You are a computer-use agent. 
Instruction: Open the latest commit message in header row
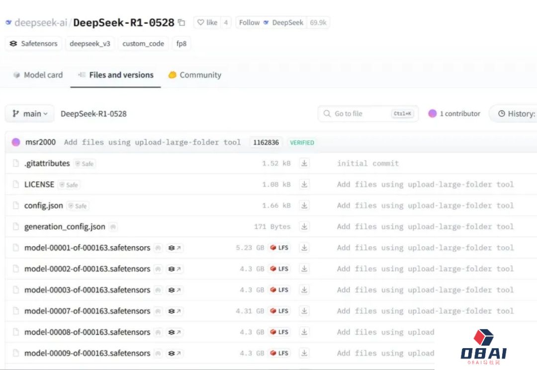(x=153, y=142)
